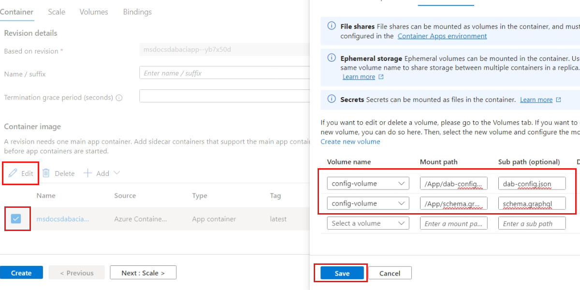Click the Ephemeral storage info icon

click(332, 58)
